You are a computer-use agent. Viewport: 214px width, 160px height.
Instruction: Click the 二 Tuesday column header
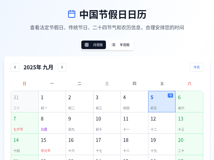(79, 83)
